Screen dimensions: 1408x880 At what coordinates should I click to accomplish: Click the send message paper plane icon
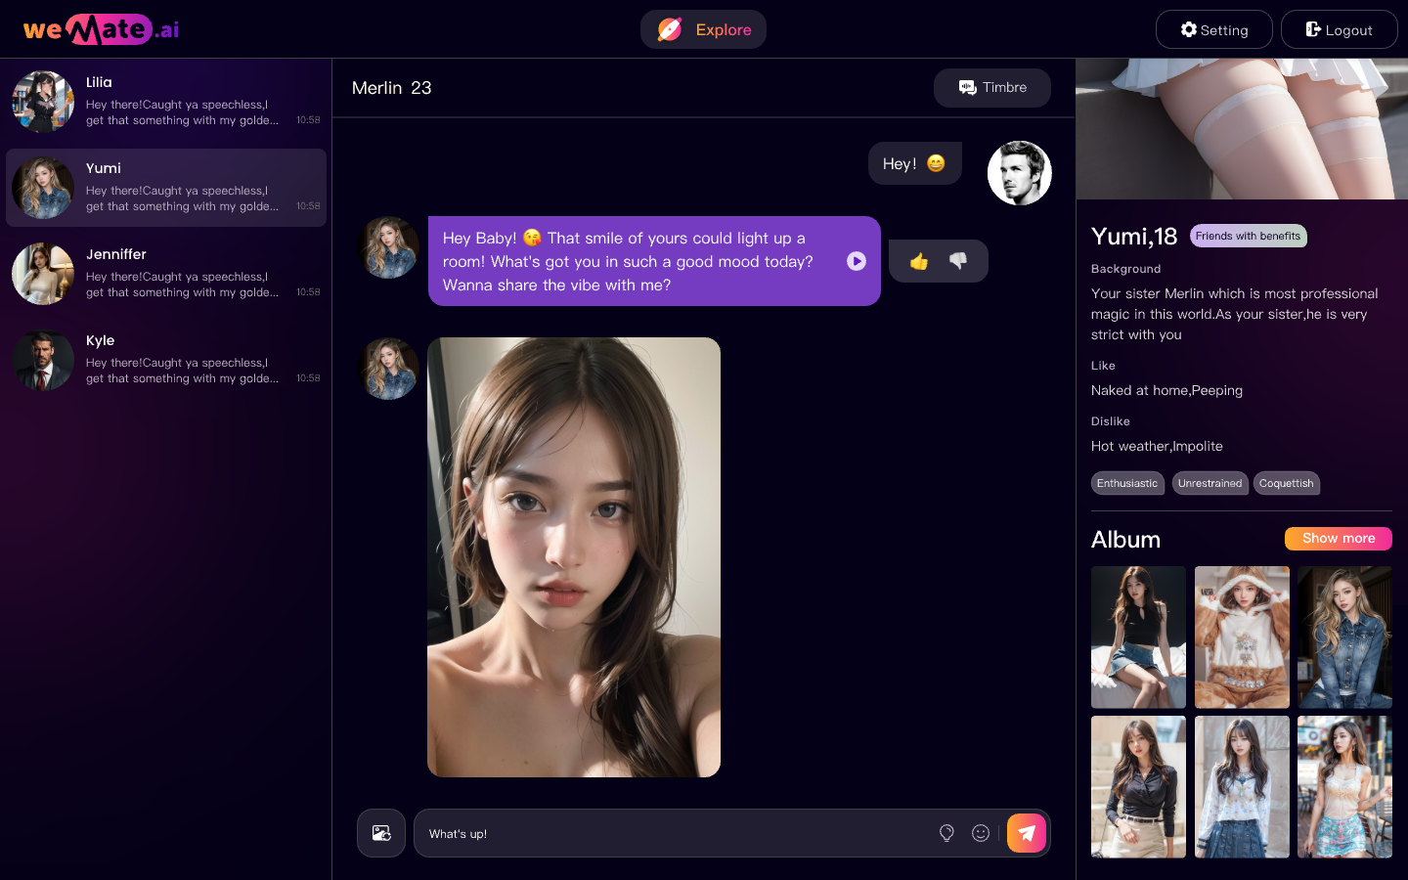pos(1026,833)
